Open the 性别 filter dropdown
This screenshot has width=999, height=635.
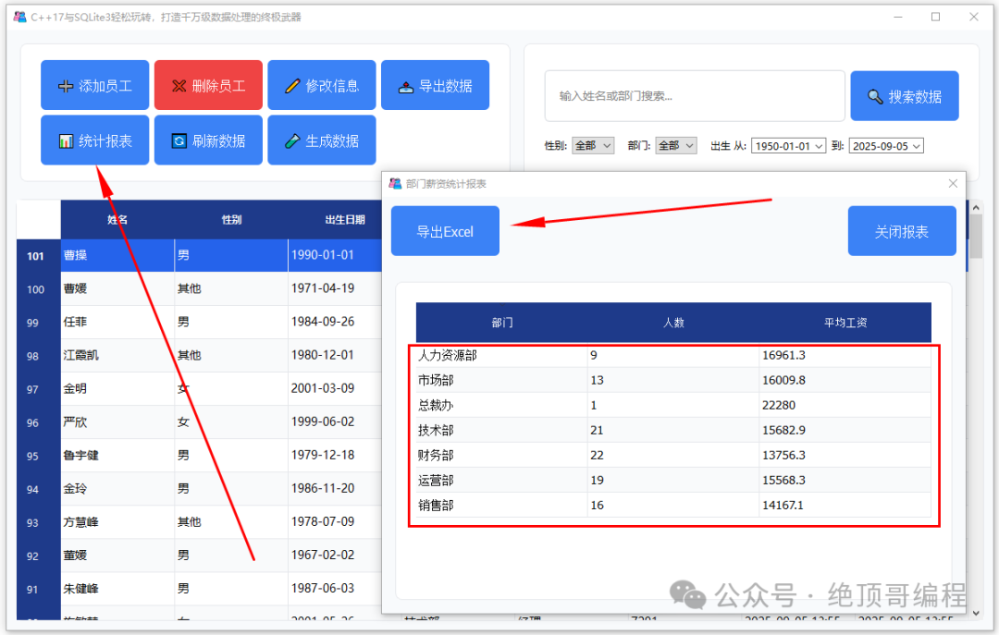tap(593, 146)
